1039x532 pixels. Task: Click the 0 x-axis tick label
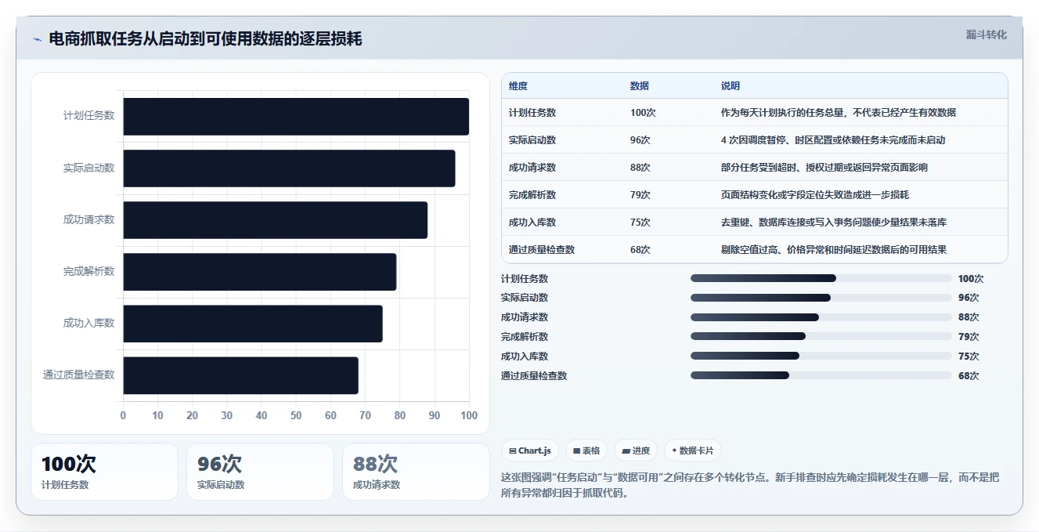(x=123, y=416)
